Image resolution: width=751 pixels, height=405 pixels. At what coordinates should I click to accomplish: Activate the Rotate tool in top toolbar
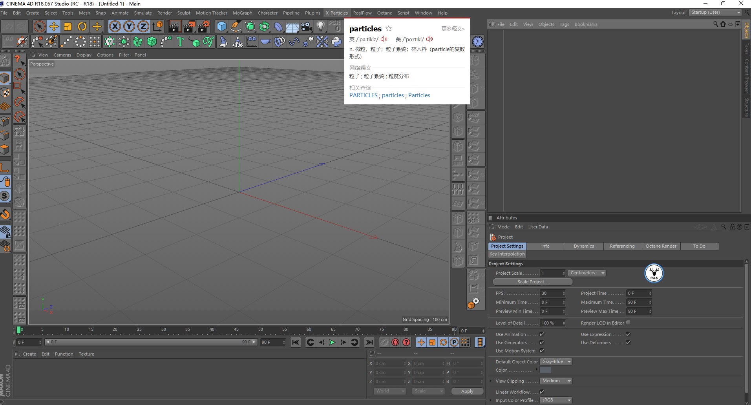click(82, 27)
